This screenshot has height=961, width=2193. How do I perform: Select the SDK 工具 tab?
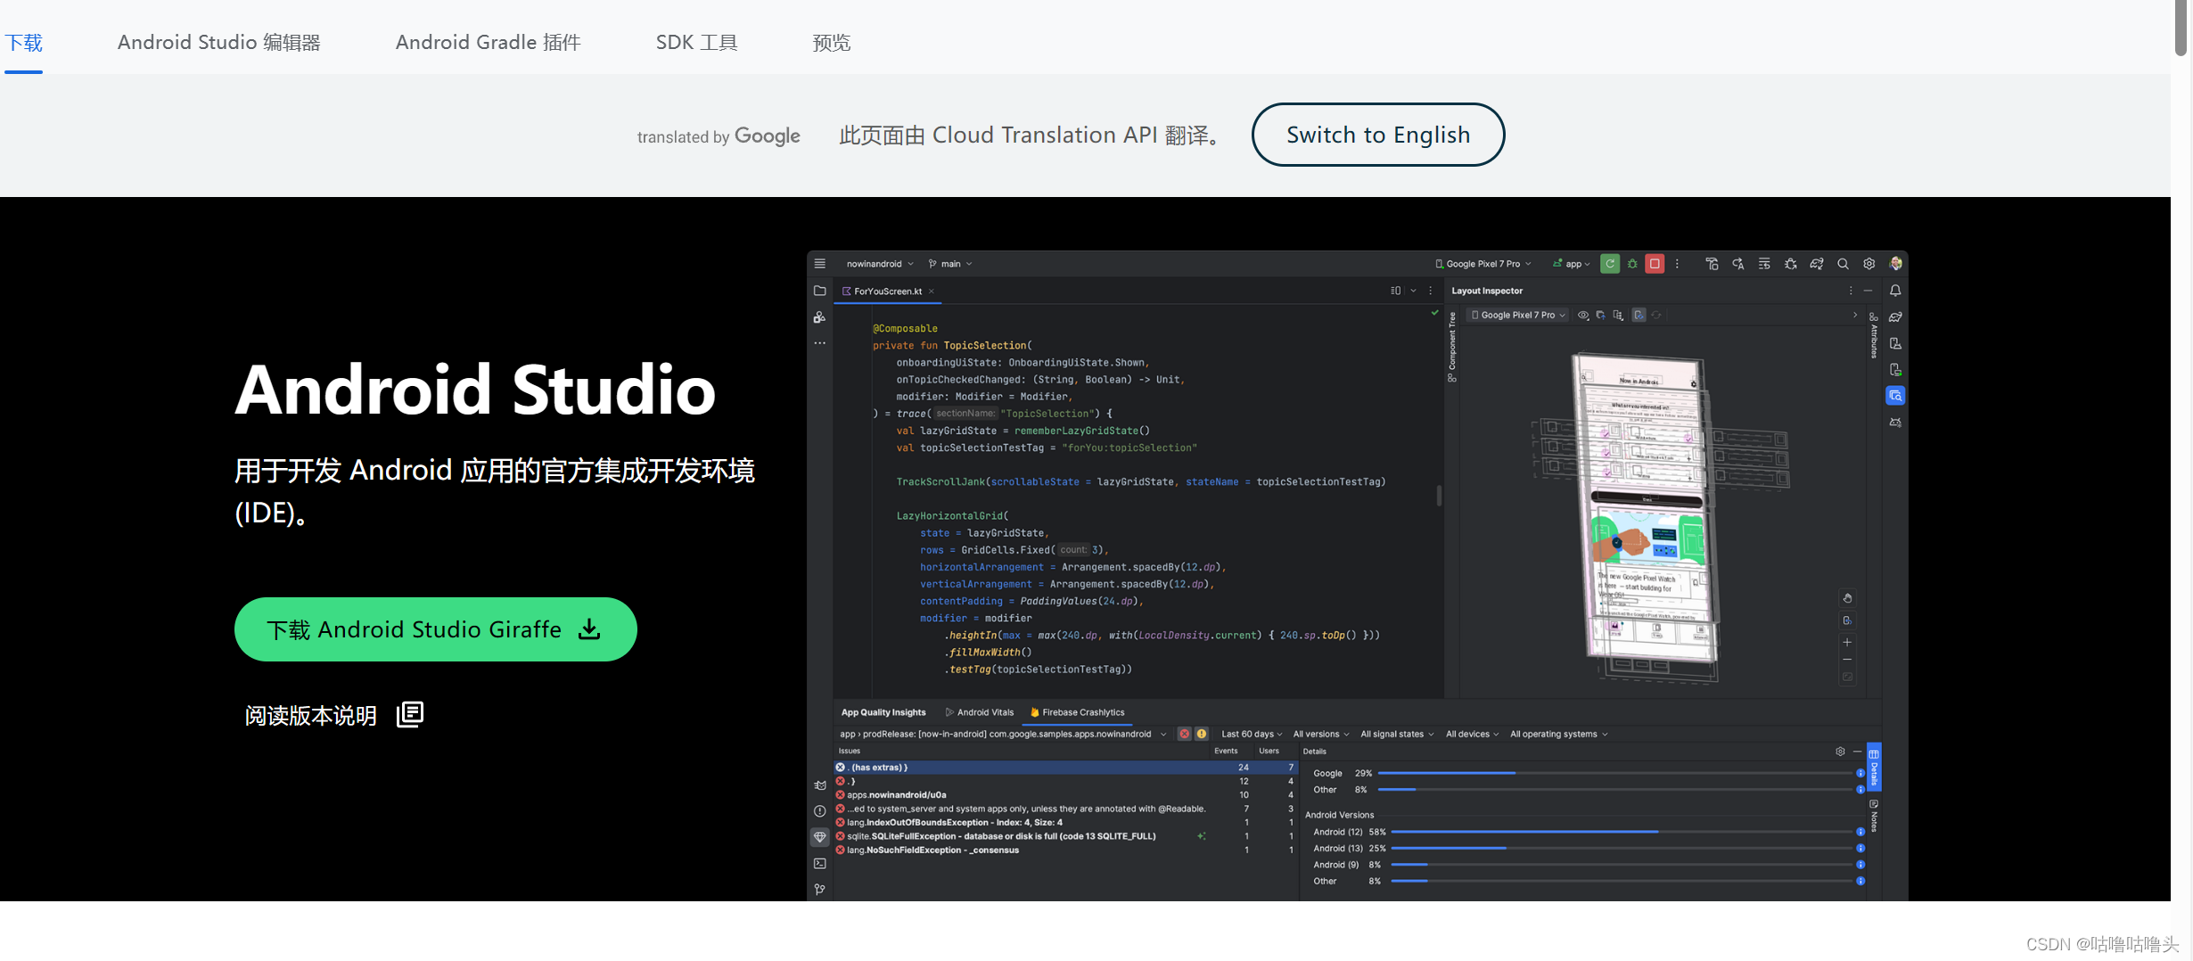tap(696, 42)
